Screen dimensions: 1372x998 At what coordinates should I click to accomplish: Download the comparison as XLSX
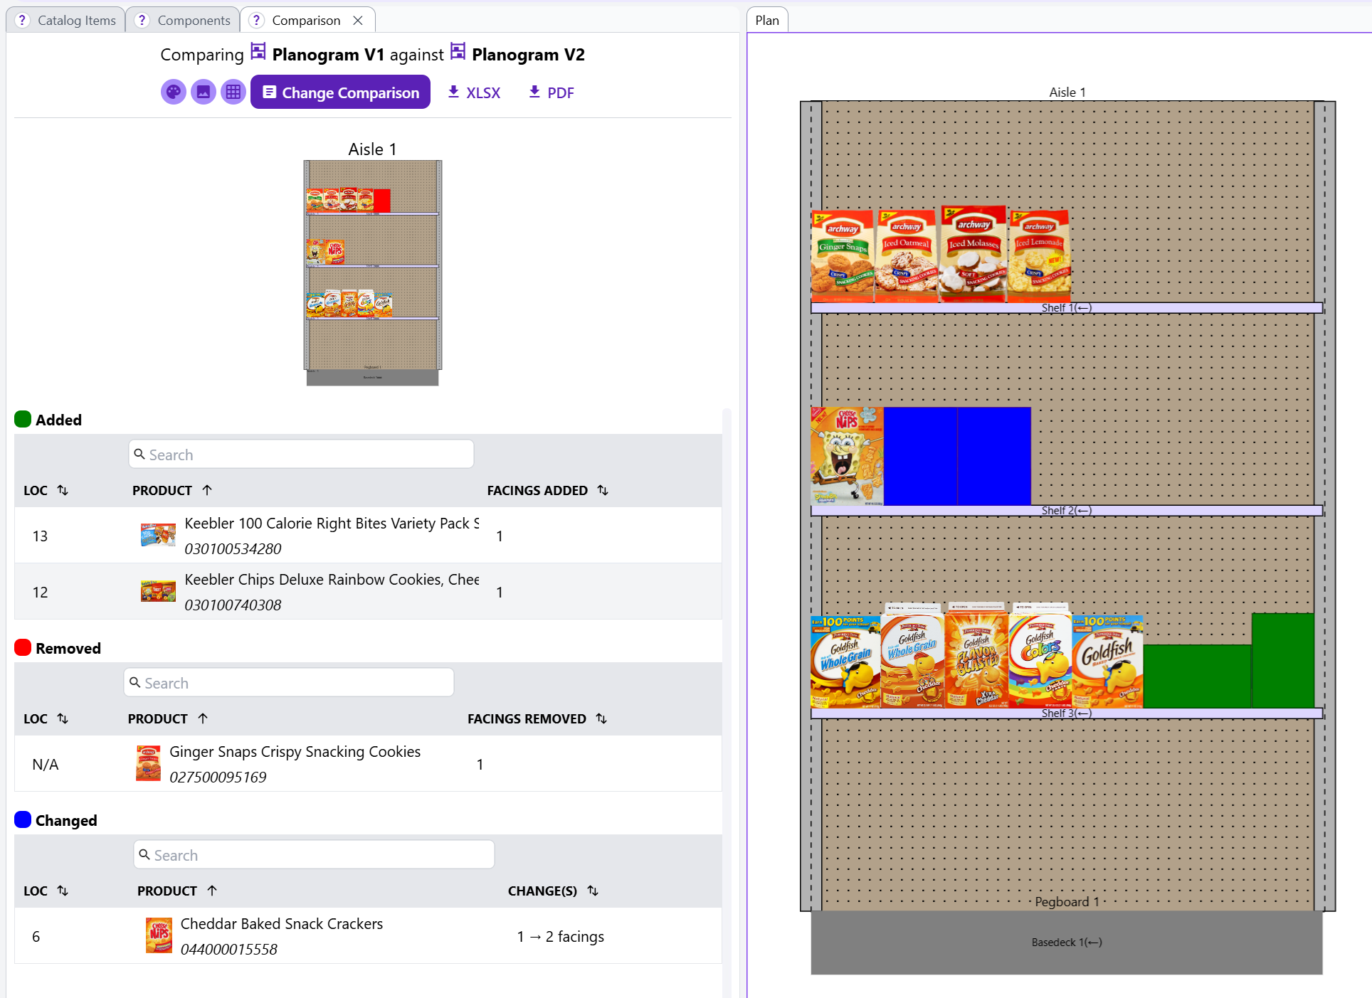click(474, 92)
